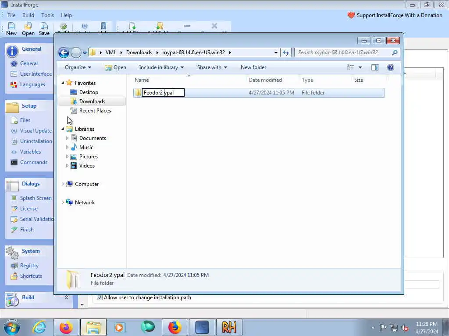Click the Remove All X icon in InstallForge toolbar
This screenshot has width=449, height=336.
[214, 26]
